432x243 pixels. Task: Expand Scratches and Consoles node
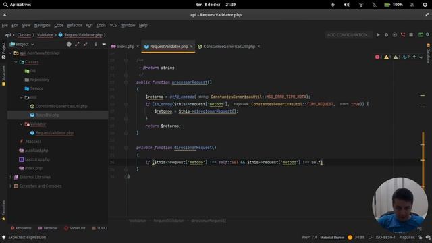click(11, 186)
